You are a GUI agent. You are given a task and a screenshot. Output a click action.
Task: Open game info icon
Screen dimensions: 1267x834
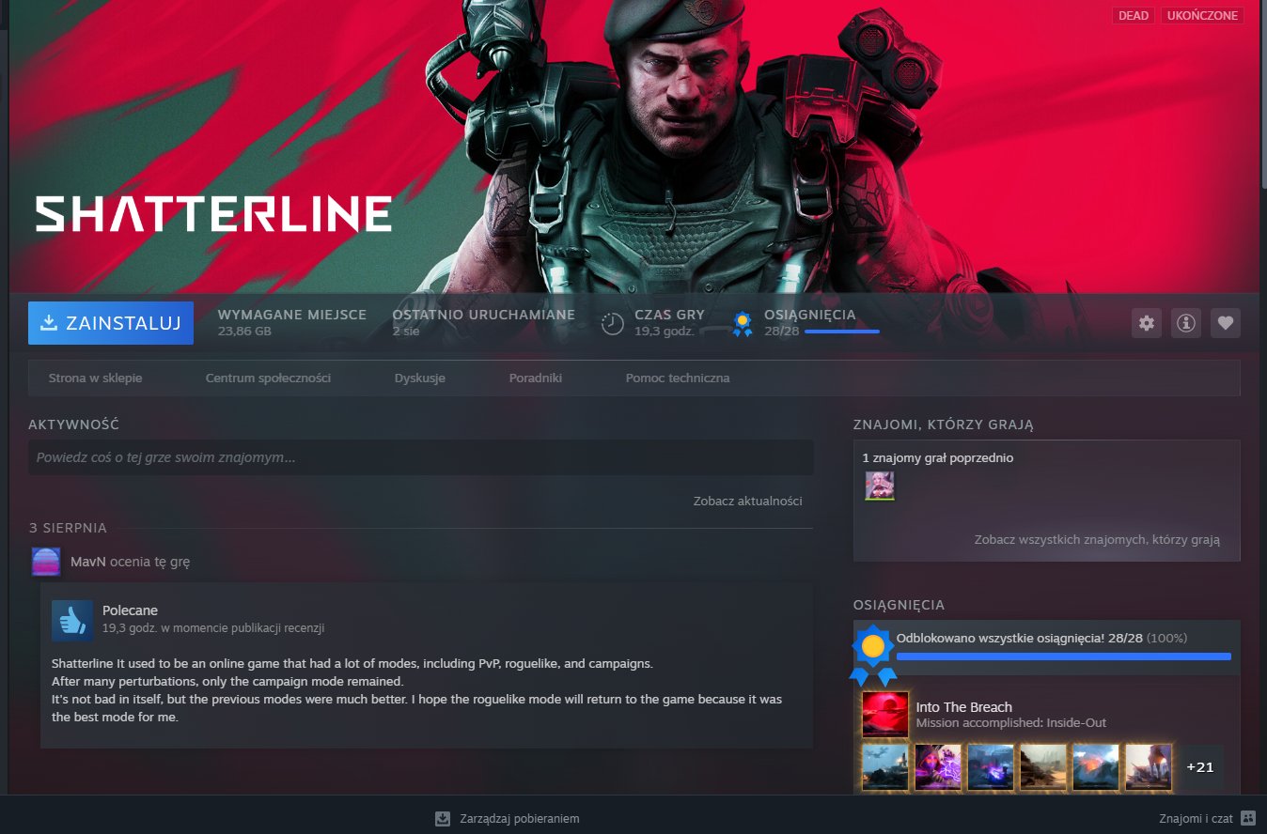click(x=1185, y=323)
